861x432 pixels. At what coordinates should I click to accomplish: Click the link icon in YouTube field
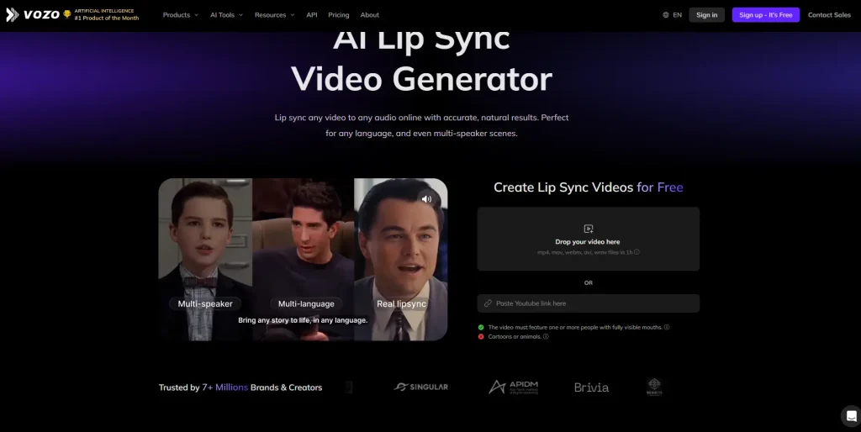coord(488,303)
